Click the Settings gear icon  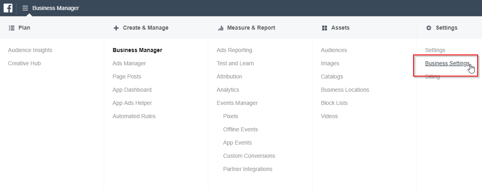coord(429,28)
